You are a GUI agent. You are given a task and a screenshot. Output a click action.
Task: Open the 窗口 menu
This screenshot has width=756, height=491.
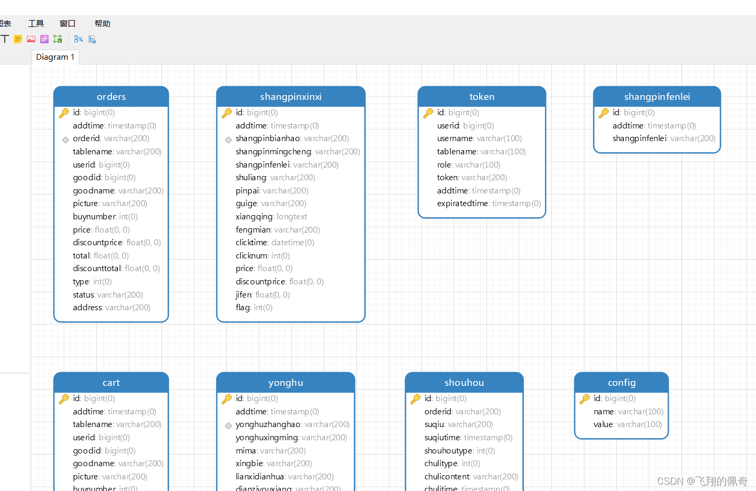coord(68,23)
